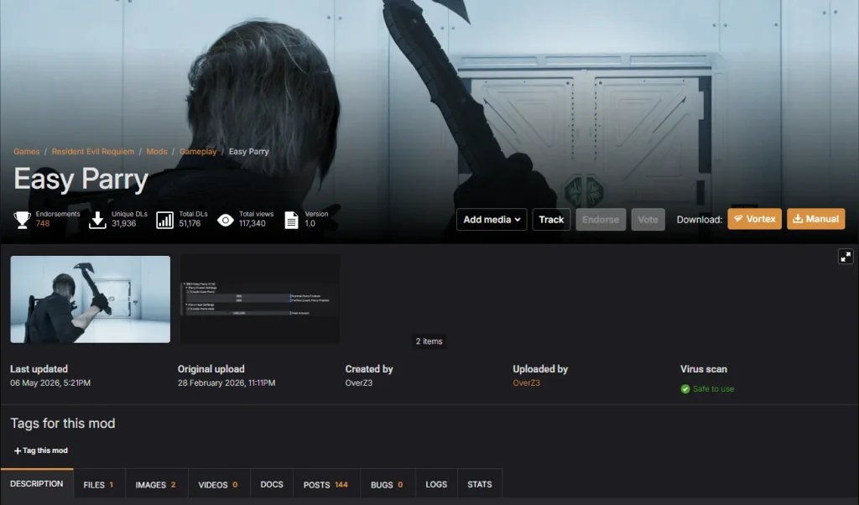Click the endorsements count 748
The height and width of the screenshot is (505, 859).
(43, 223)
